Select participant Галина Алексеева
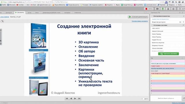 (x=157, y=48)
